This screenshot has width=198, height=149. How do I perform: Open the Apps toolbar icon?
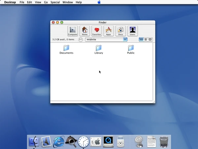coord(109,31)
